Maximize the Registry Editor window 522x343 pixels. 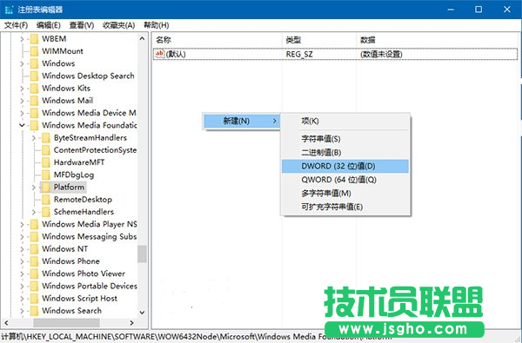[478, 10]
